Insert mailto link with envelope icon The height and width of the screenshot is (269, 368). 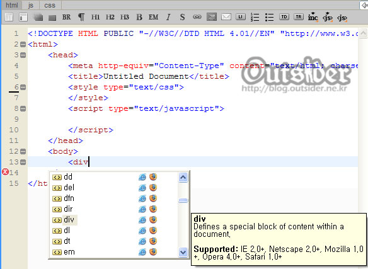[x=226, y=17]
